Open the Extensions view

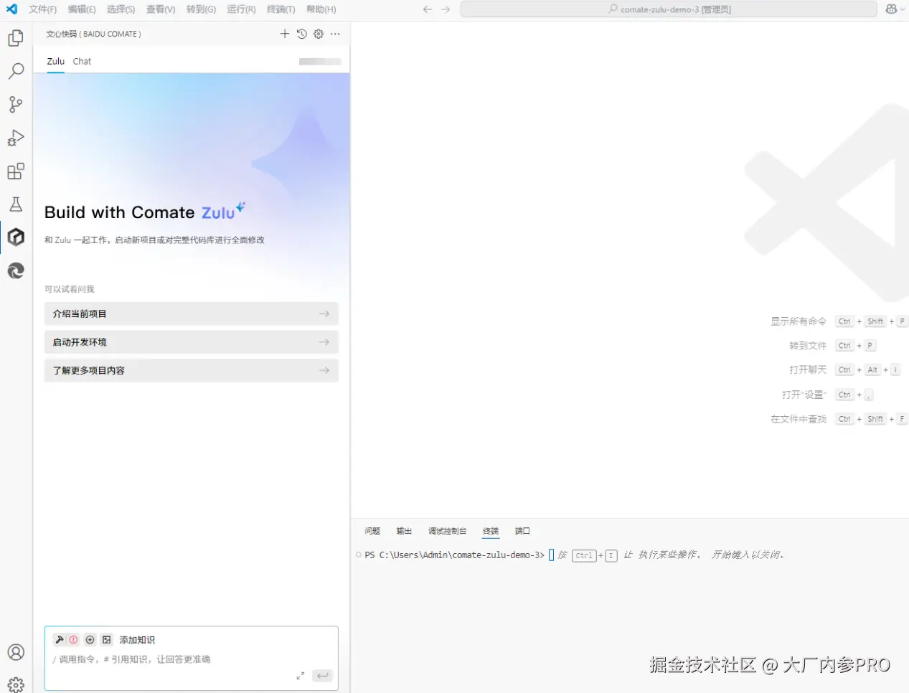pyautogui.click(x=16, y=171)
